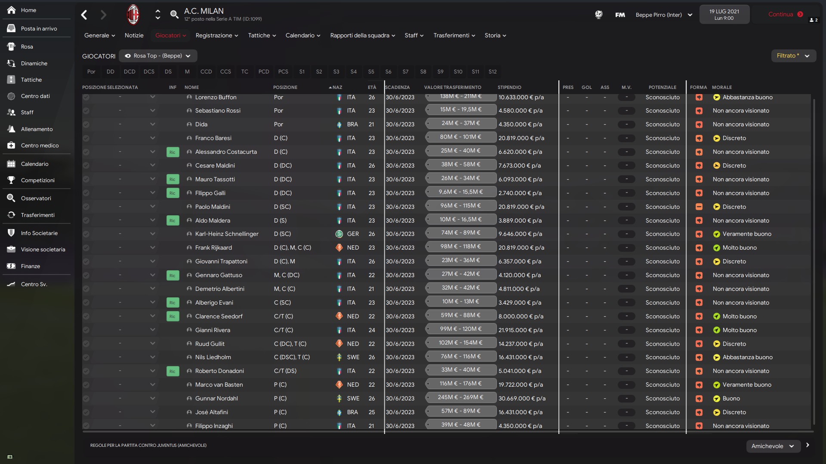Tick the selection checkbox for Frank Rijkaard
The height and width of the screenshot is (464, 826).
coord(86,247)
